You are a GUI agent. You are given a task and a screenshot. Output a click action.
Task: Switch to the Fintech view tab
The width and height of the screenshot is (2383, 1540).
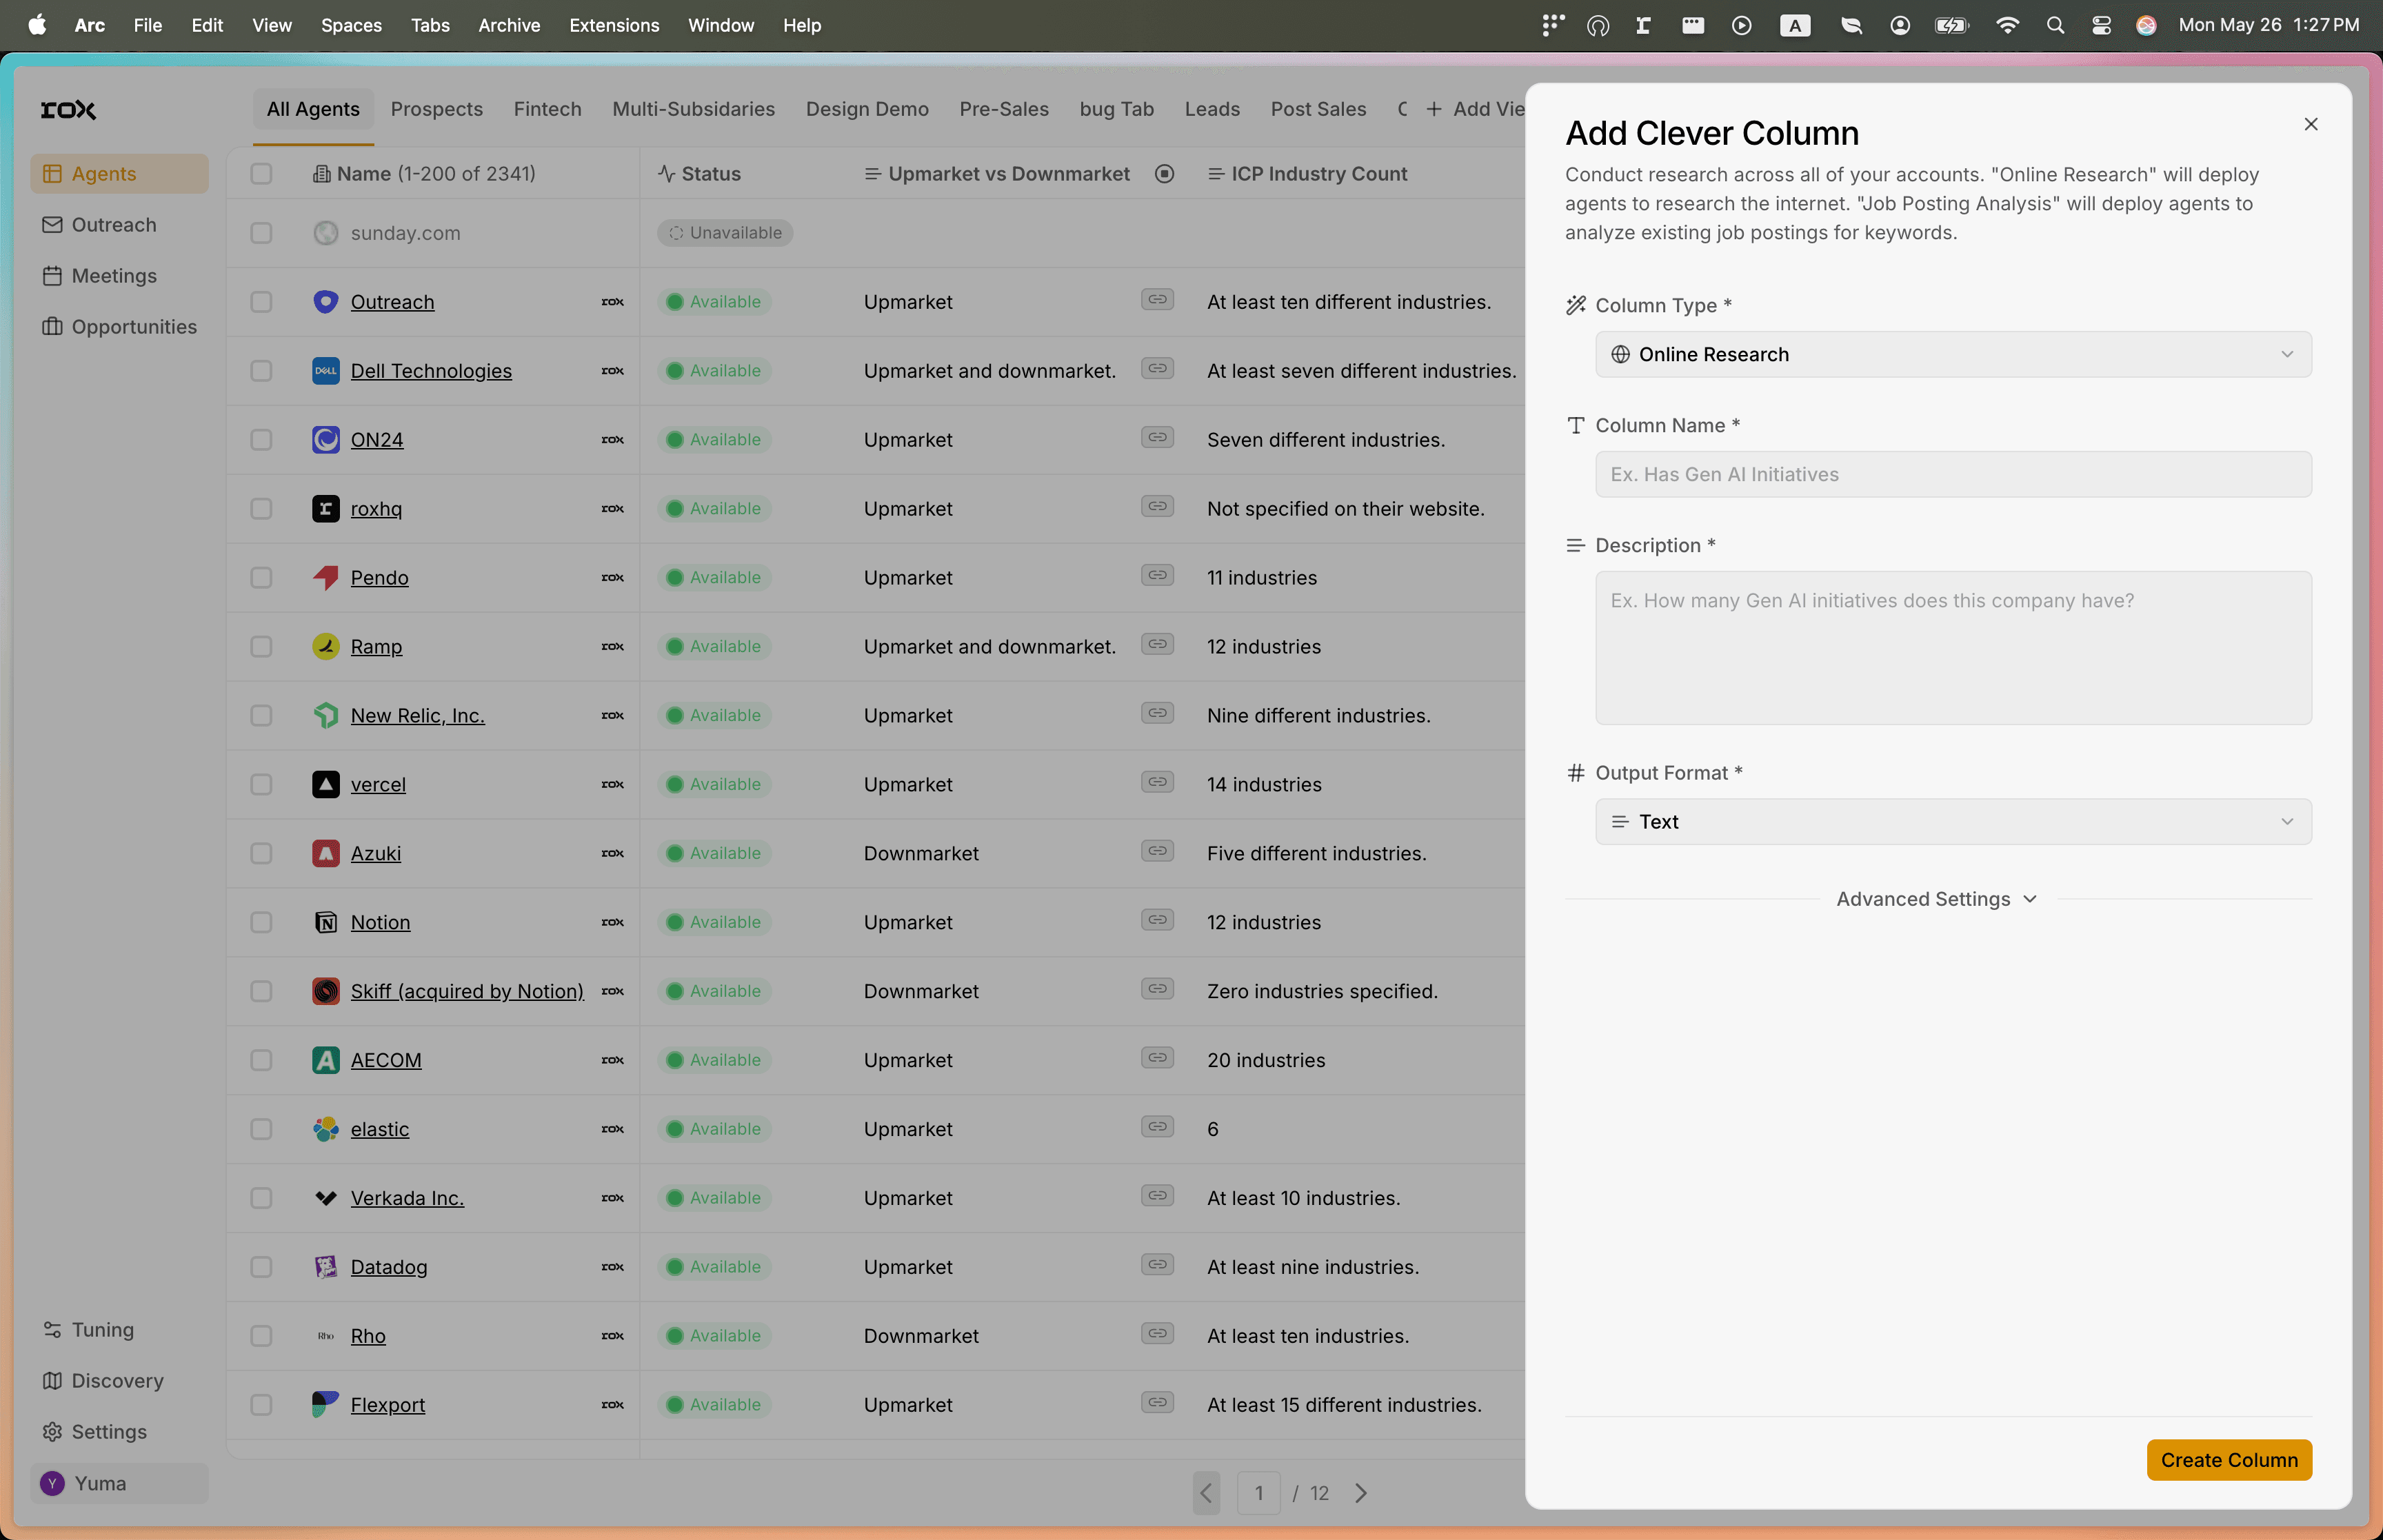547,109
